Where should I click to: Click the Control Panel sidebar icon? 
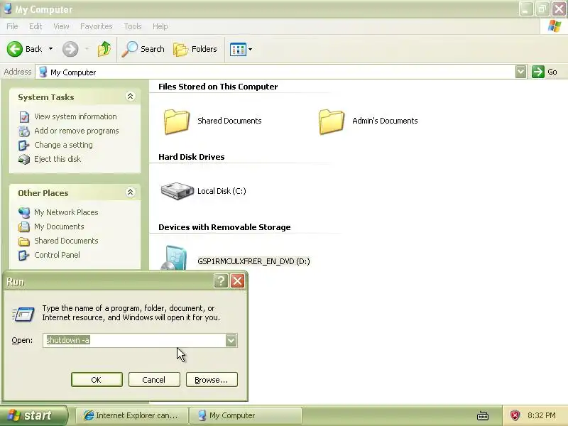point(24,255)
